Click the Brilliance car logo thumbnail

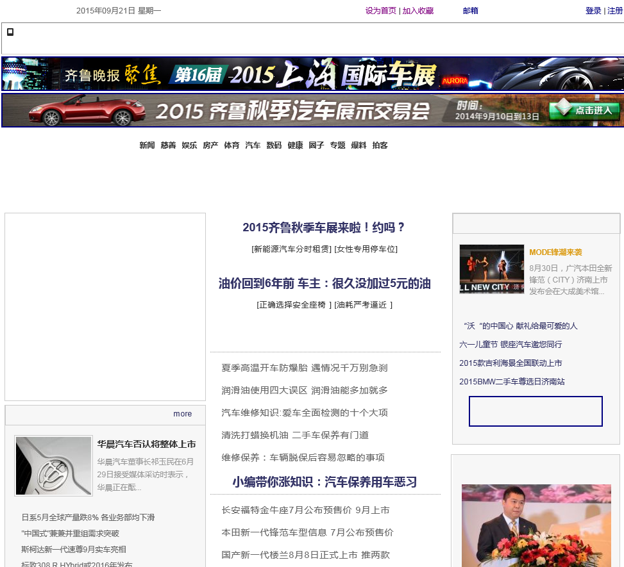[54, 466]
